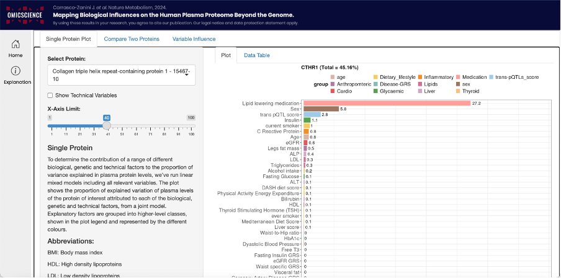The width and height of the screenshot is (561, 278).
Task: Click the green Insulin bar
Action: point(307,120)
